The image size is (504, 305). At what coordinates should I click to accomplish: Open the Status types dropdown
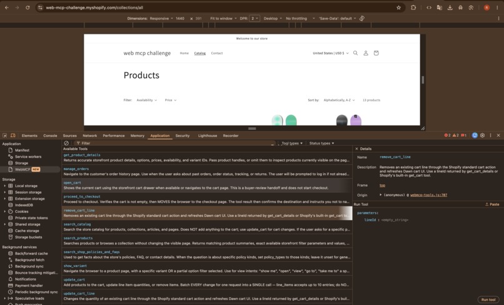[321, 143]
